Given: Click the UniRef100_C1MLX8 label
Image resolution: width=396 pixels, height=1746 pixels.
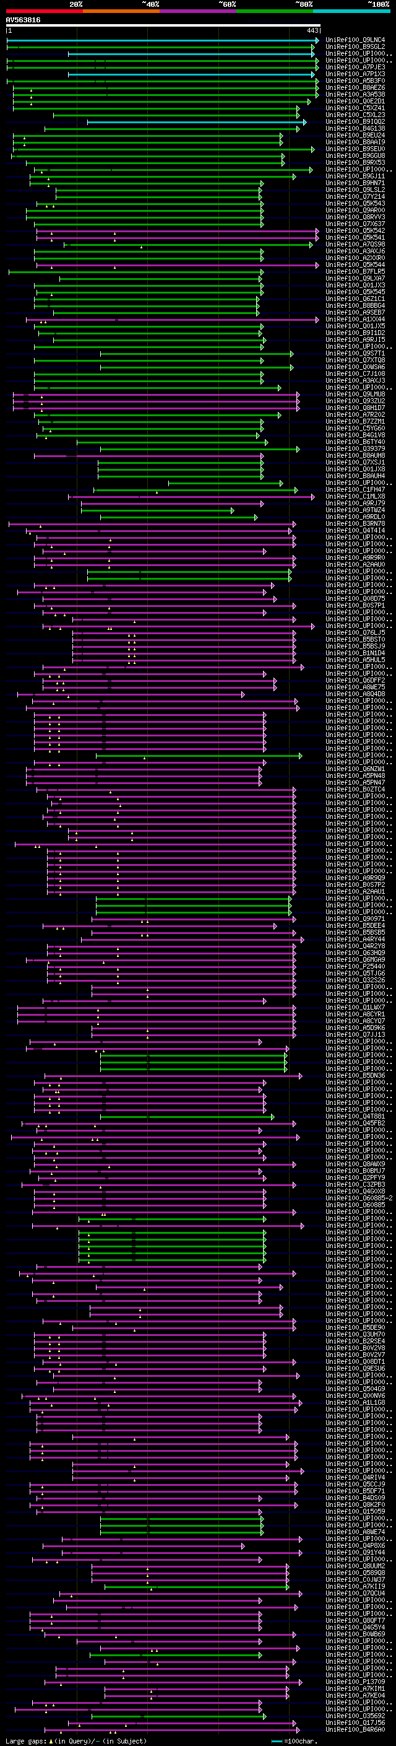Looking at the screenshot, I should point(355,496).
